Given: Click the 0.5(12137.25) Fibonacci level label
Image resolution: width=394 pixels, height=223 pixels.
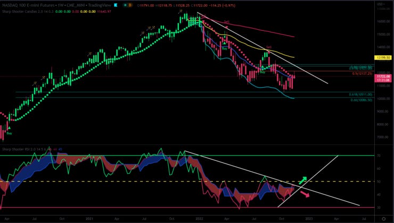Looking at the screenshot, I should pyautogui.click(x=362, y=74).
